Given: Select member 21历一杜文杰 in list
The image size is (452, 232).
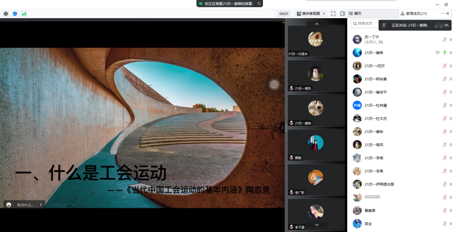Looking at the screenshot, I should point(375,118).
